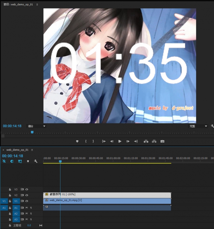The height and width of the screenshot is (229, 214).
Task: Click the Lift button
Action: click(x=146, y=141)
